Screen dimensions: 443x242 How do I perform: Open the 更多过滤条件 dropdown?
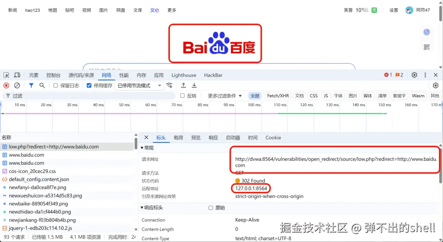[x=225, y=96]
